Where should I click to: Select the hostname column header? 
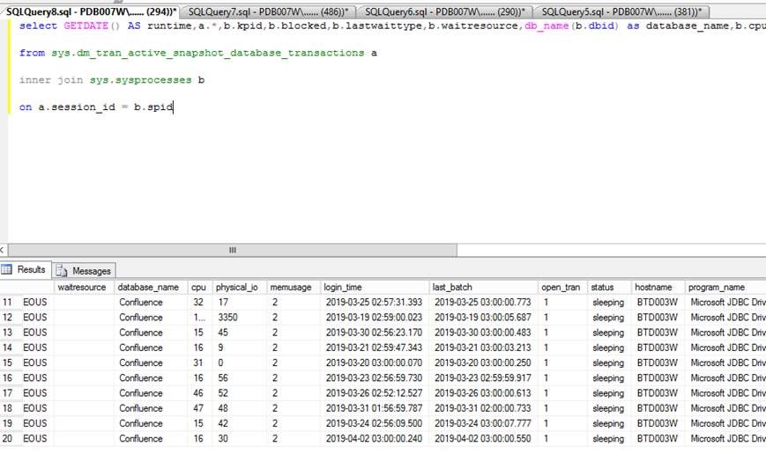(658, 288)
